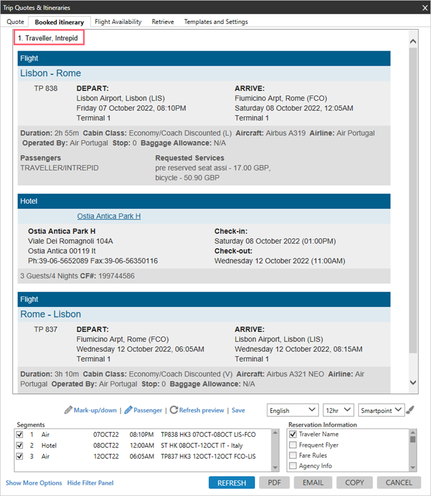Enable the Frequent Flyer checkbox
The image size is (431, 496).
[x=293, y=445]
